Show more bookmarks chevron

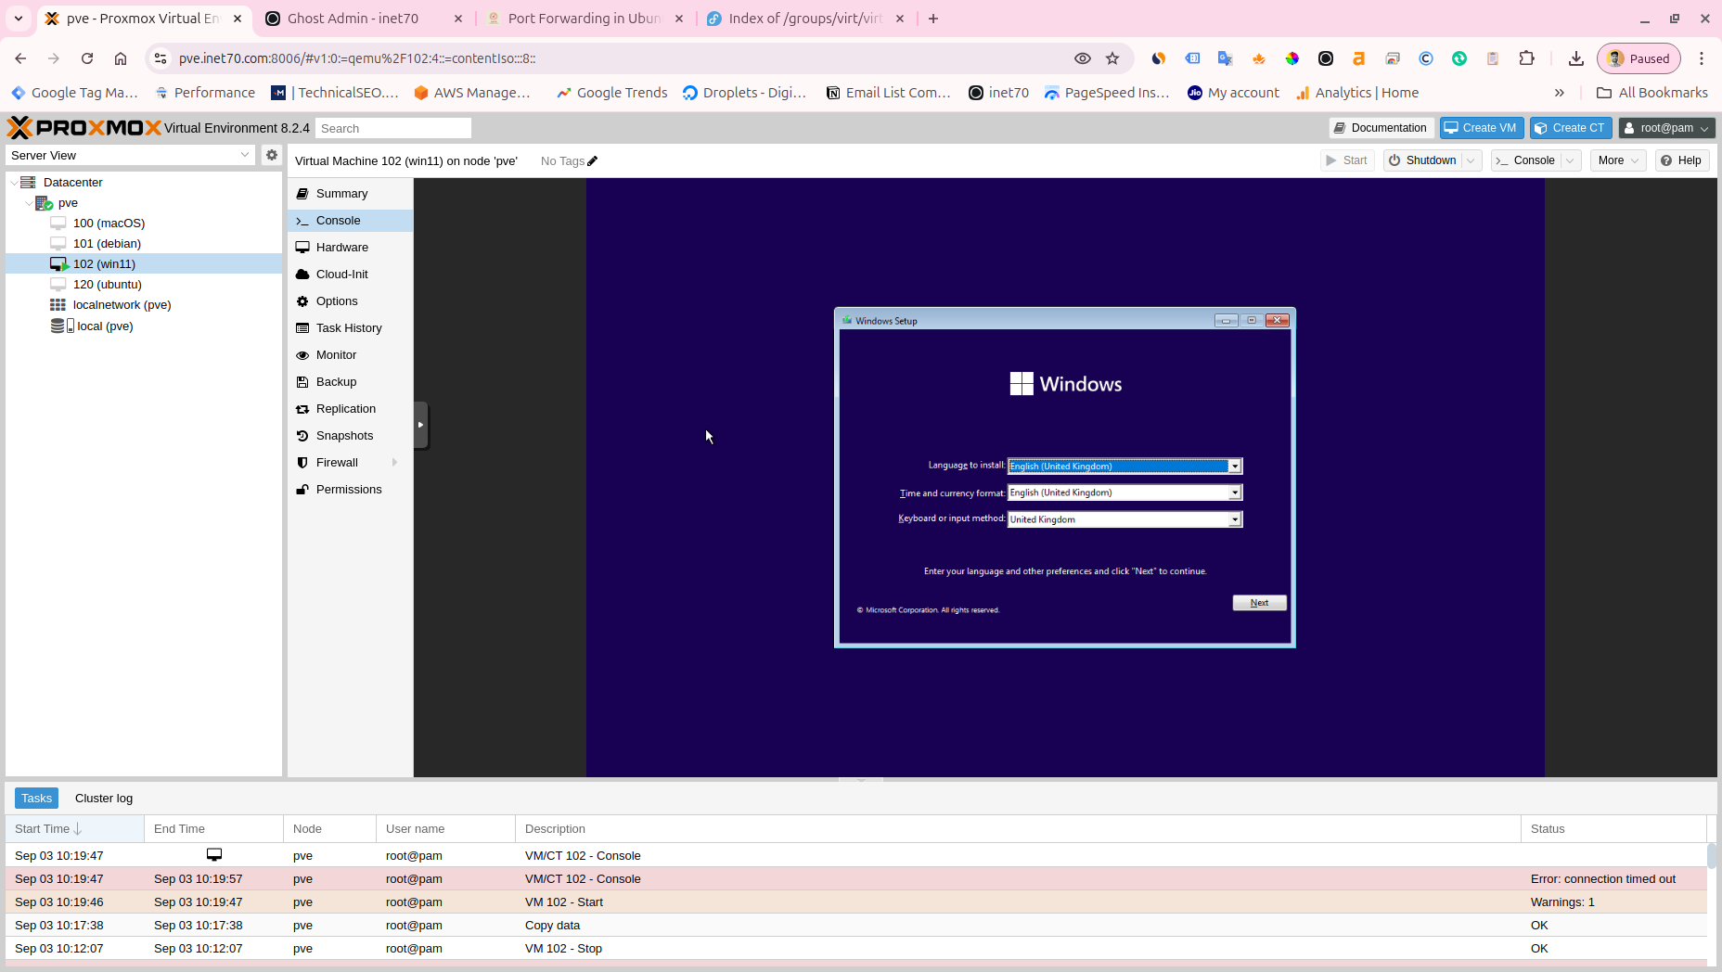coord(1560,93)
